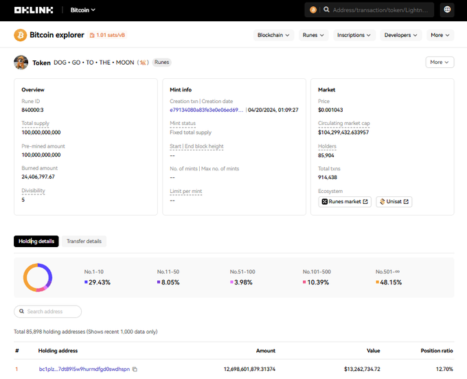Click the Holding address column header
Viewport: 467px width, 379px height.
58,351
